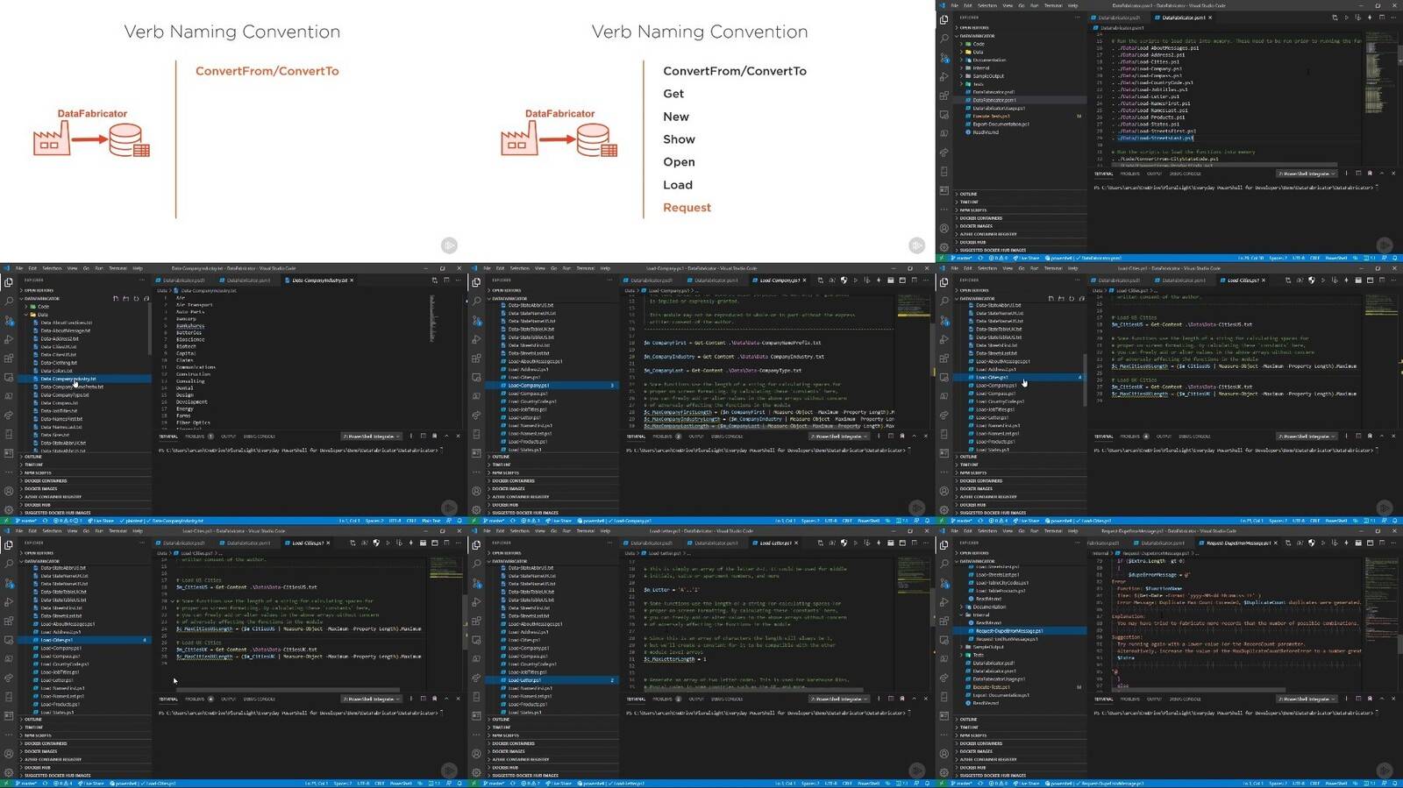The image size is (1403, 788).
Task: Click New Folder icon in Data-CompanyIndustry.txt window explorer
Action: [x=125, y=298]
